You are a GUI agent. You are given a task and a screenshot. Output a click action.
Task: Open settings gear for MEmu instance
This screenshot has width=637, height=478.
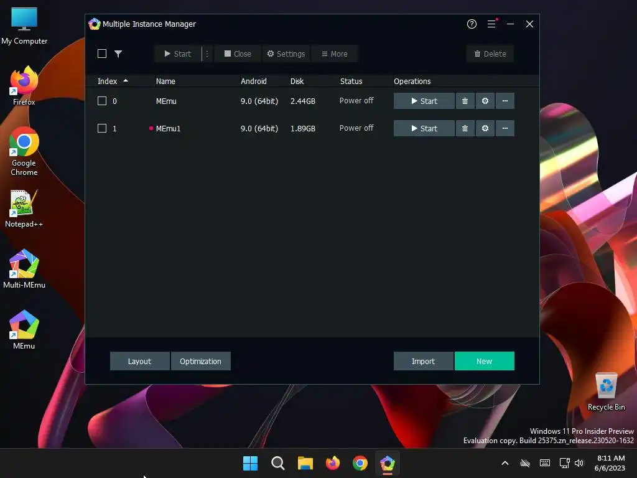click(485, 101)
